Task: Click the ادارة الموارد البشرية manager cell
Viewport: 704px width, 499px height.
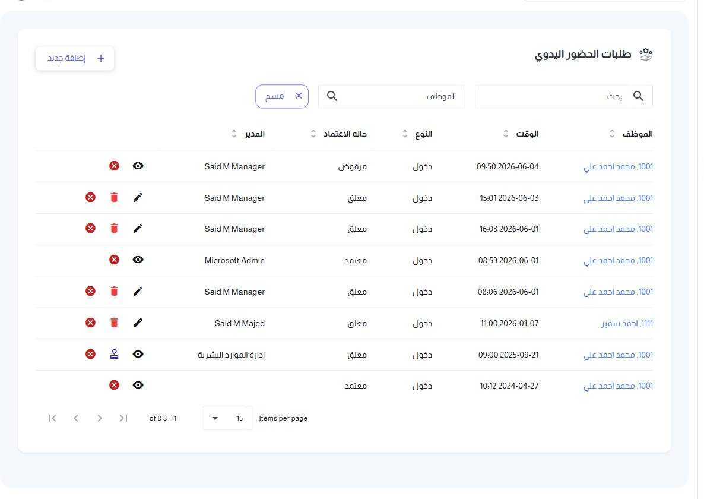Action: point(232,355)
